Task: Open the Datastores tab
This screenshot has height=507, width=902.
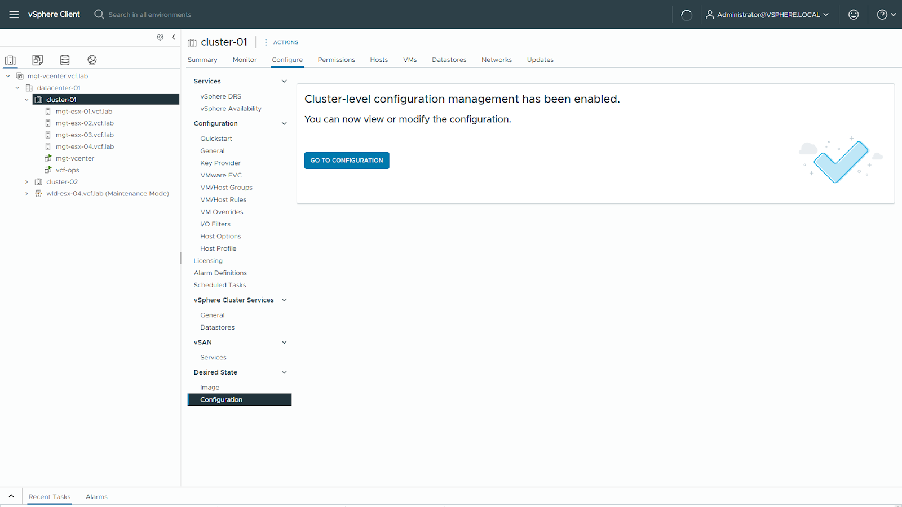Action: [x=449, y=60]
